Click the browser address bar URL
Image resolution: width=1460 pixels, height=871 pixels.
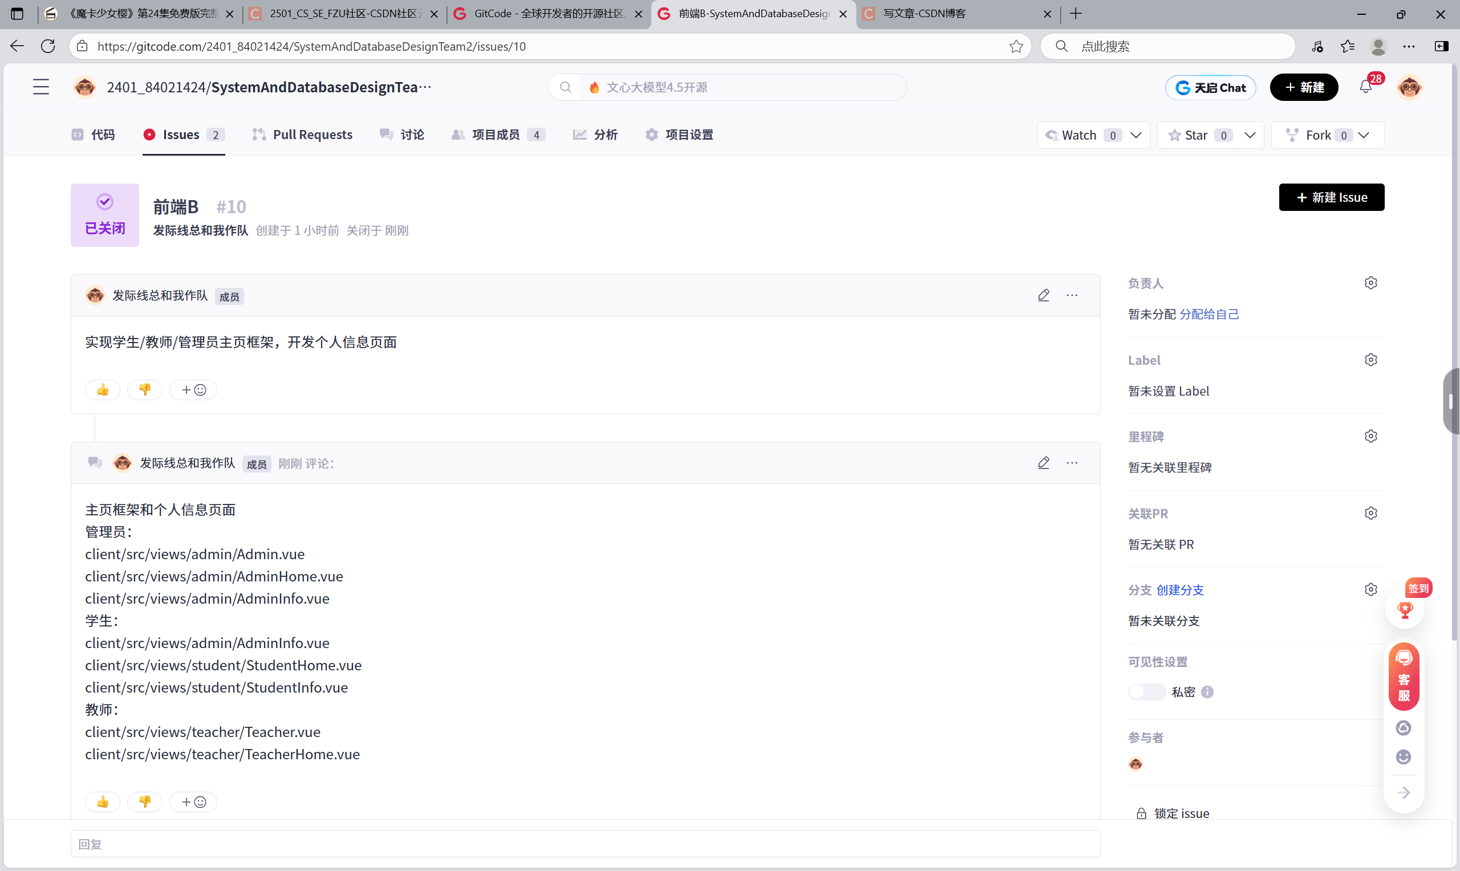[311, 46]
